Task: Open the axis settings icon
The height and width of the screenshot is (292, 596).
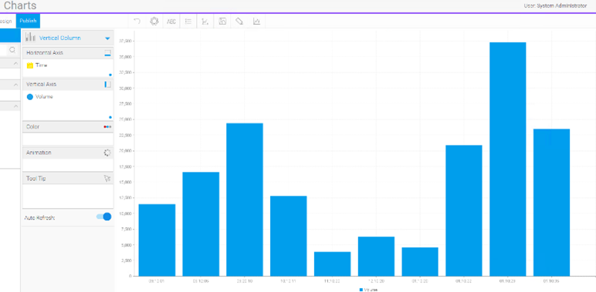Action: [x=205, y=22]
